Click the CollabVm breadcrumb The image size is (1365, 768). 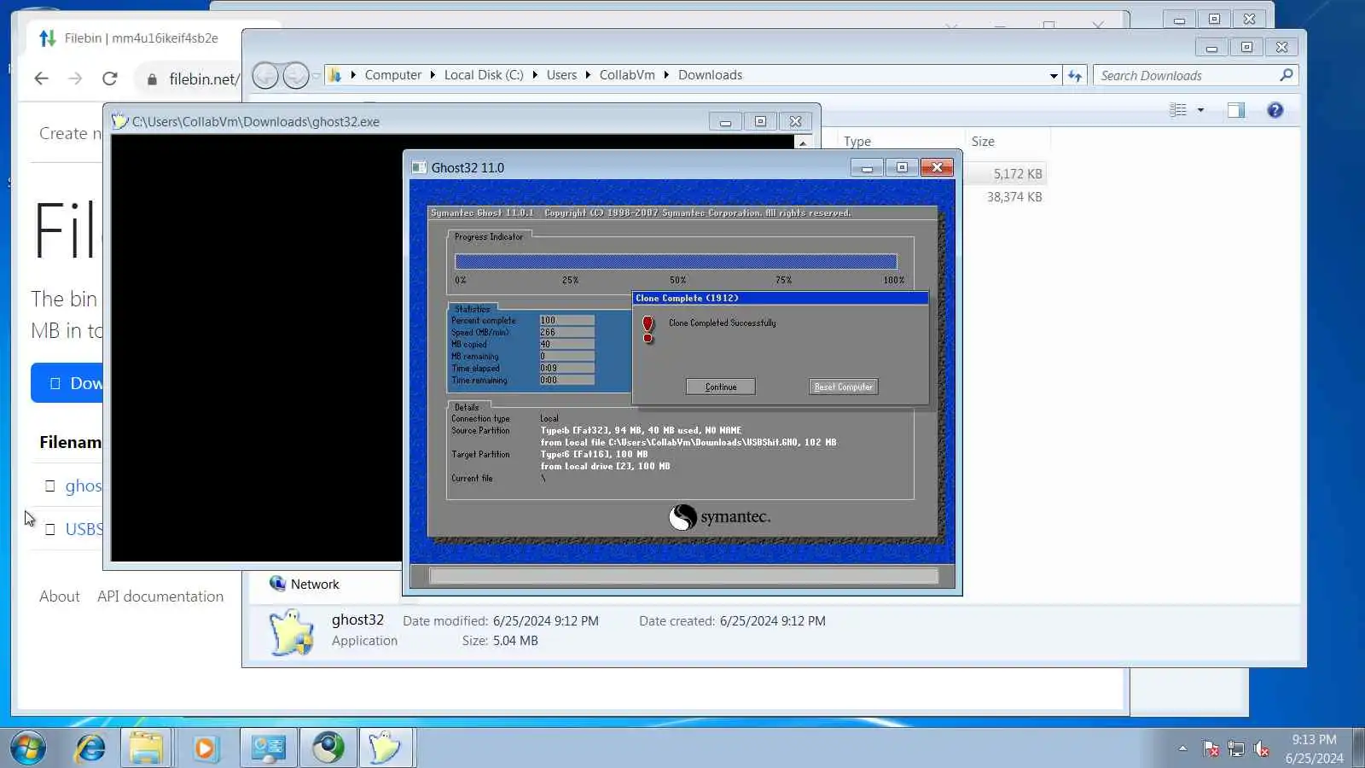(x=627, y=75)
